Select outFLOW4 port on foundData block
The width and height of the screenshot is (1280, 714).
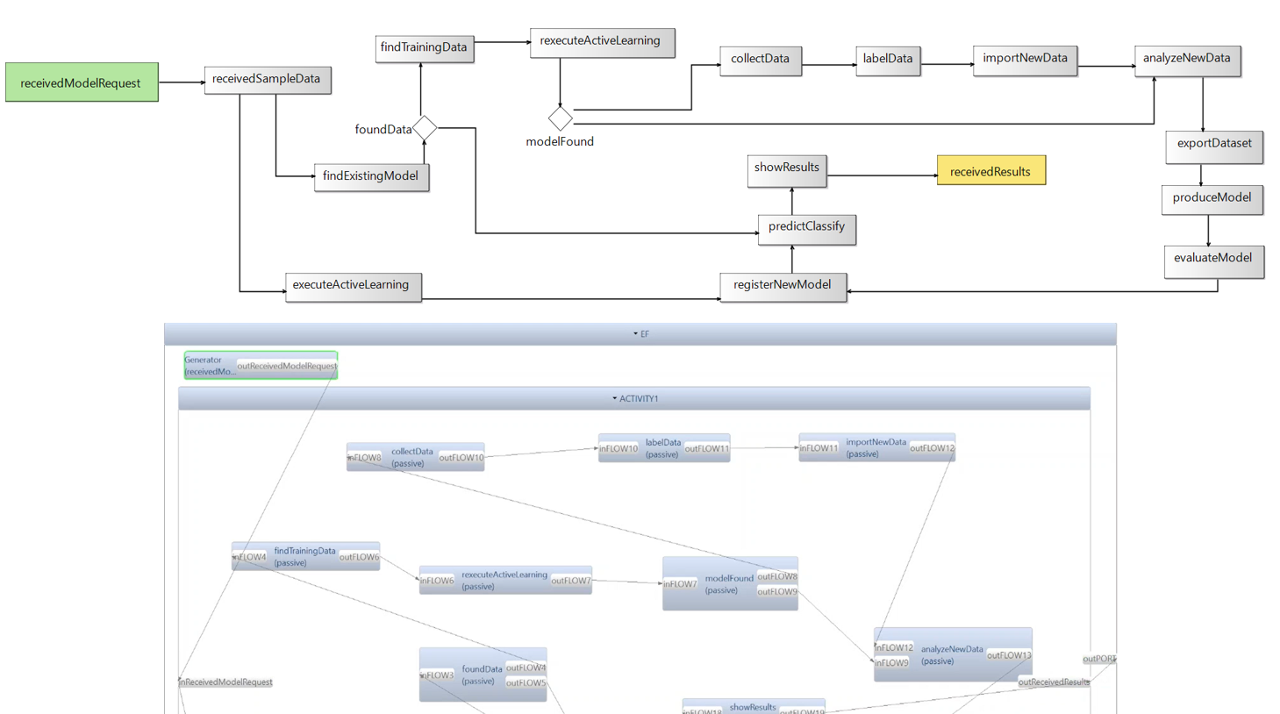point(526,668)
